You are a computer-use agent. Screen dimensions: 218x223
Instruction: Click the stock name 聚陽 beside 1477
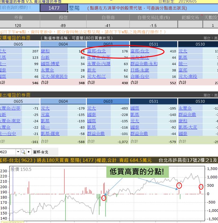coord(74,8)
